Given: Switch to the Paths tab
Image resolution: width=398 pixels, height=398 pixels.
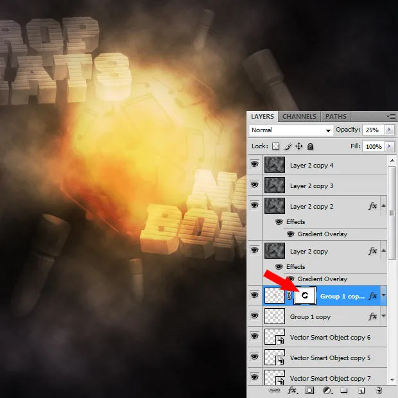Looking at the screenshot, I should (336, 116).
